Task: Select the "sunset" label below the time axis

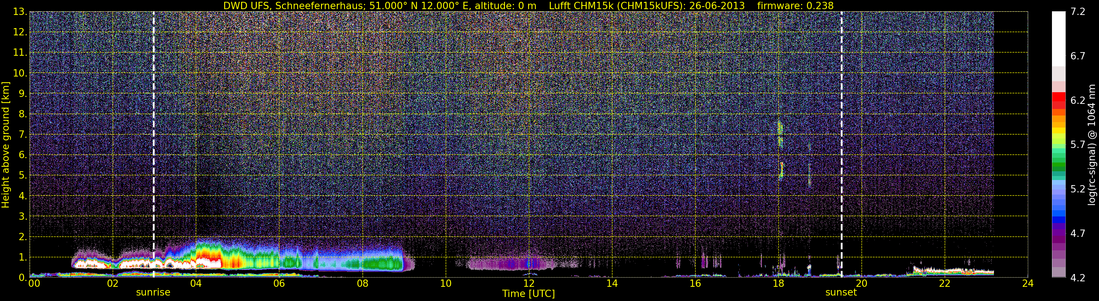Action: pyautogui.click(x=841, y=293)
